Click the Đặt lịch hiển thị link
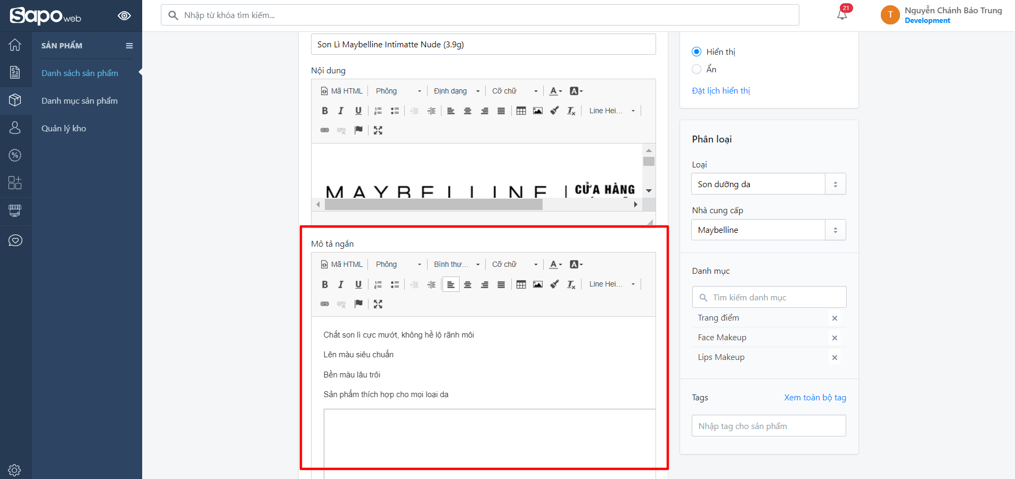This screenshot has height=479, width=1015. click(721, 90)
